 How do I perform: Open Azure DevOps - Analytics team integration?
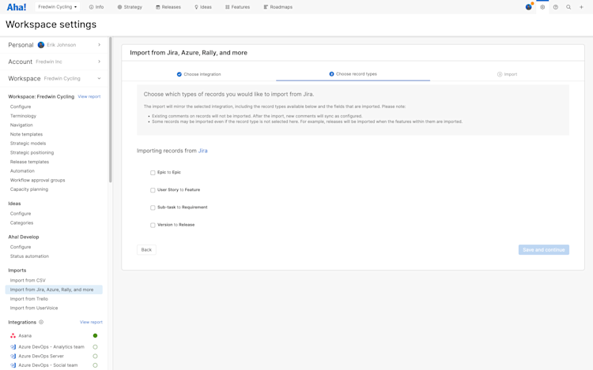tap(51, 347)
